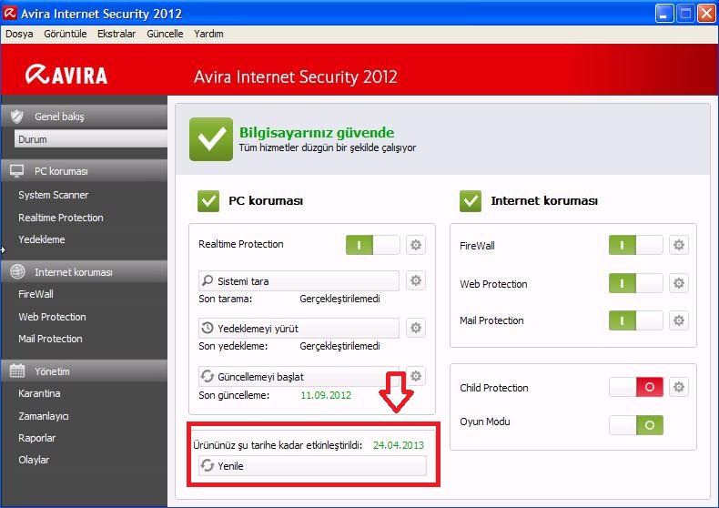This screenshot has width=719, height=508.
Task: Click the Avira logo in the banner
Action: pos(66,75)
